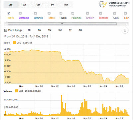Image resolution: width=133 pixels, height=120 pixels.
Task: Click the Cointelegraph logo
Action: (114, 4)
